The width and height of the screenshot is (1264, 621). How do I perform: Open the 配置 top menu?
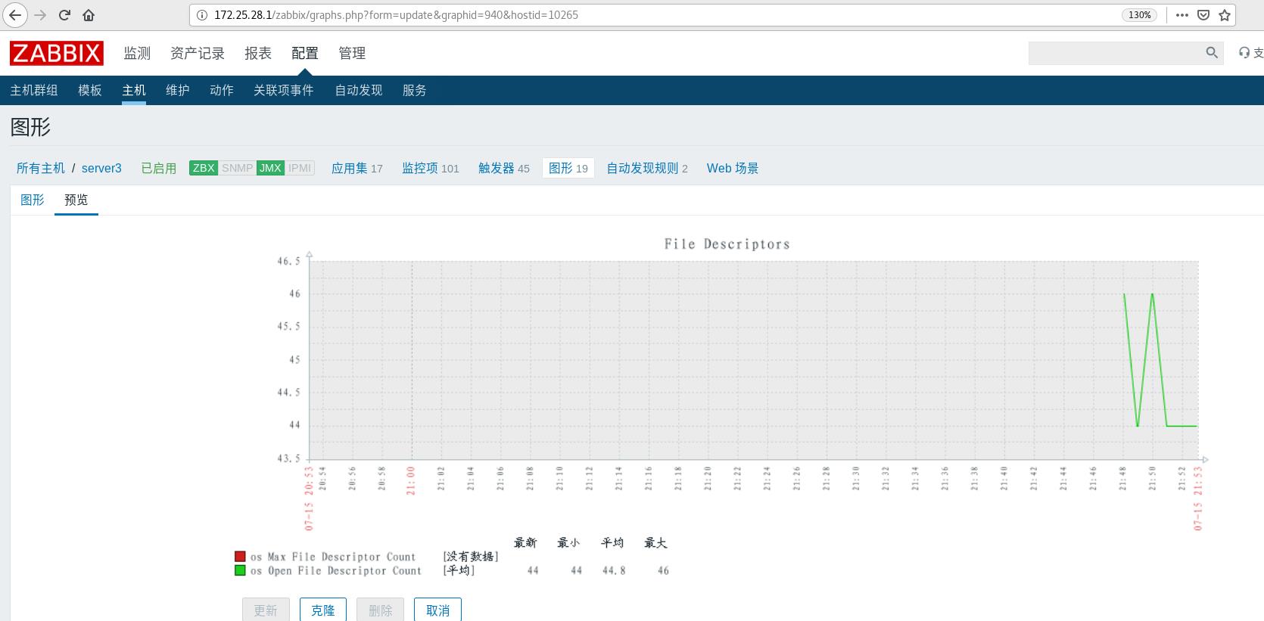(305, 53)
